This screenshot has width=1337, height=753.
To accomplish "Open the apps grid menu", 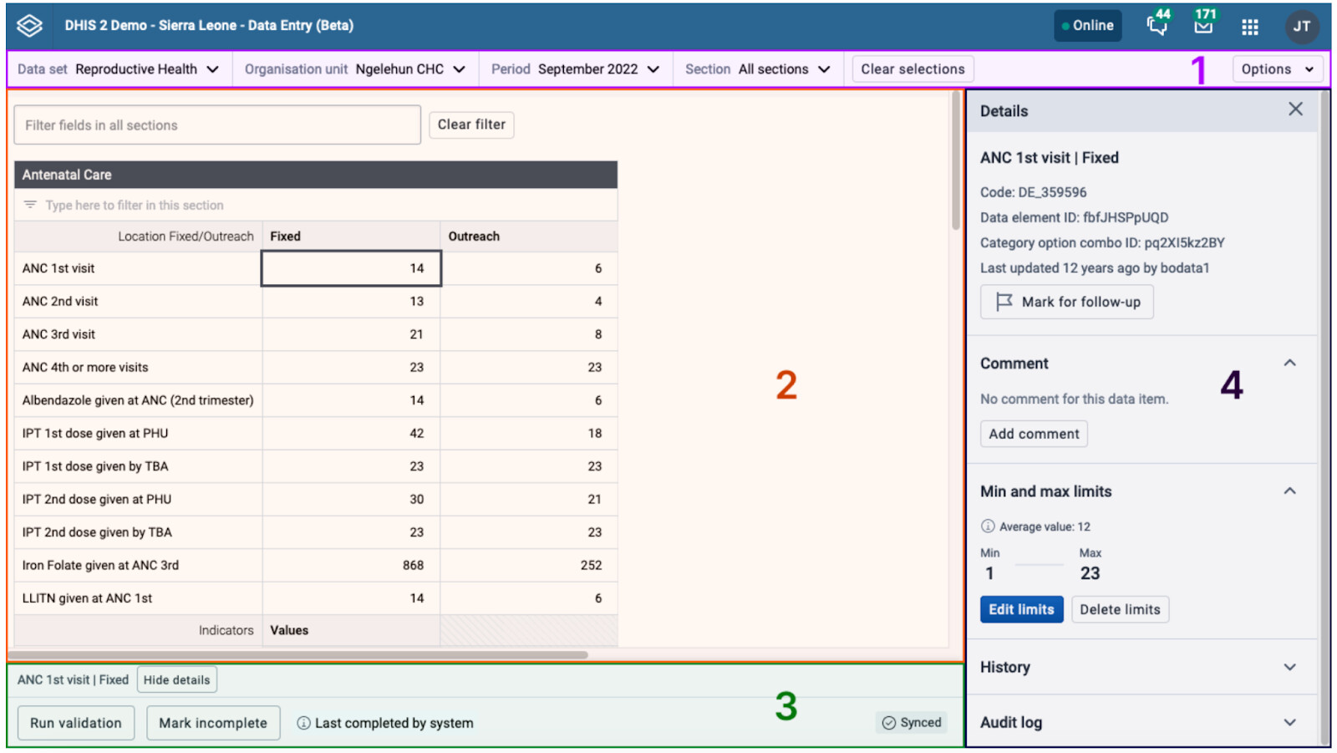I will 1250,27.
